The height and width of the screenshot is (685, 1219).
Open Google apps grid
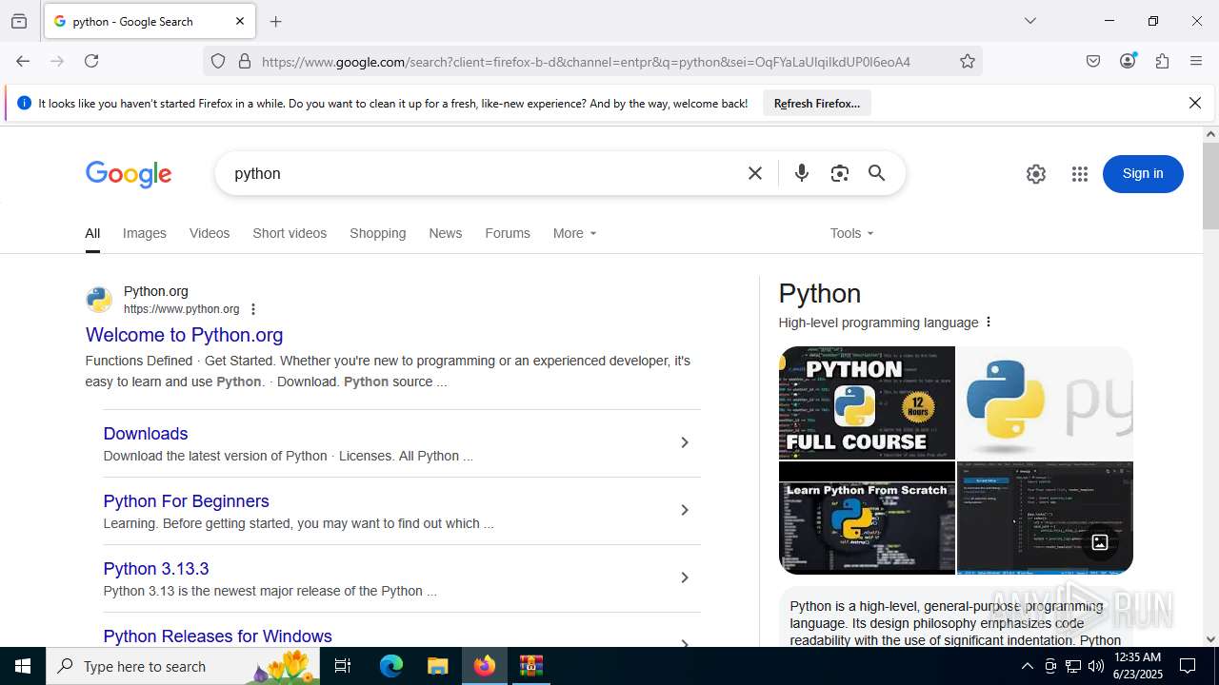1079,174
